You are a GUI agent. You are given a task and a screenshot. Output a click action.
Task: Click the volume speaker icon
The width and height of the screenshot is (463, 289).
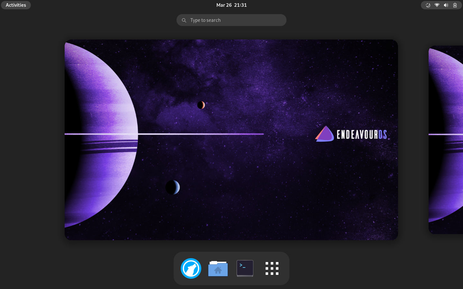(446, 5)
